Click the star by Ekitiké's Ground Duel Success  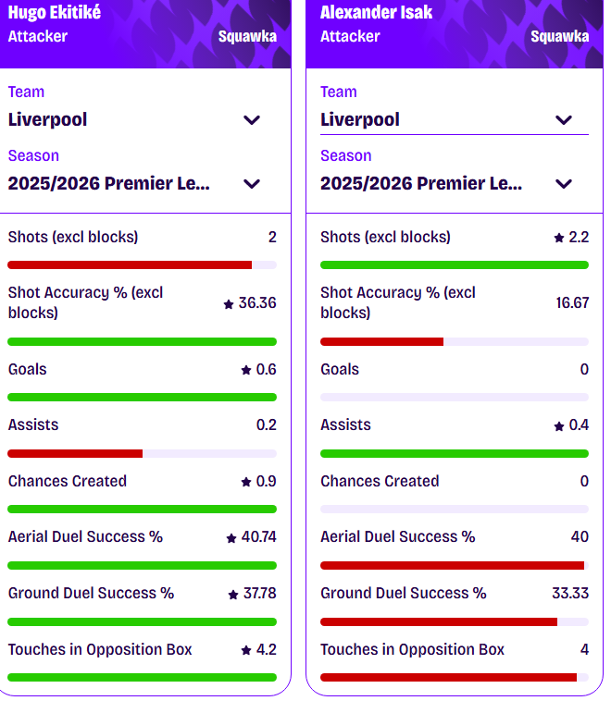pos(233,594)
